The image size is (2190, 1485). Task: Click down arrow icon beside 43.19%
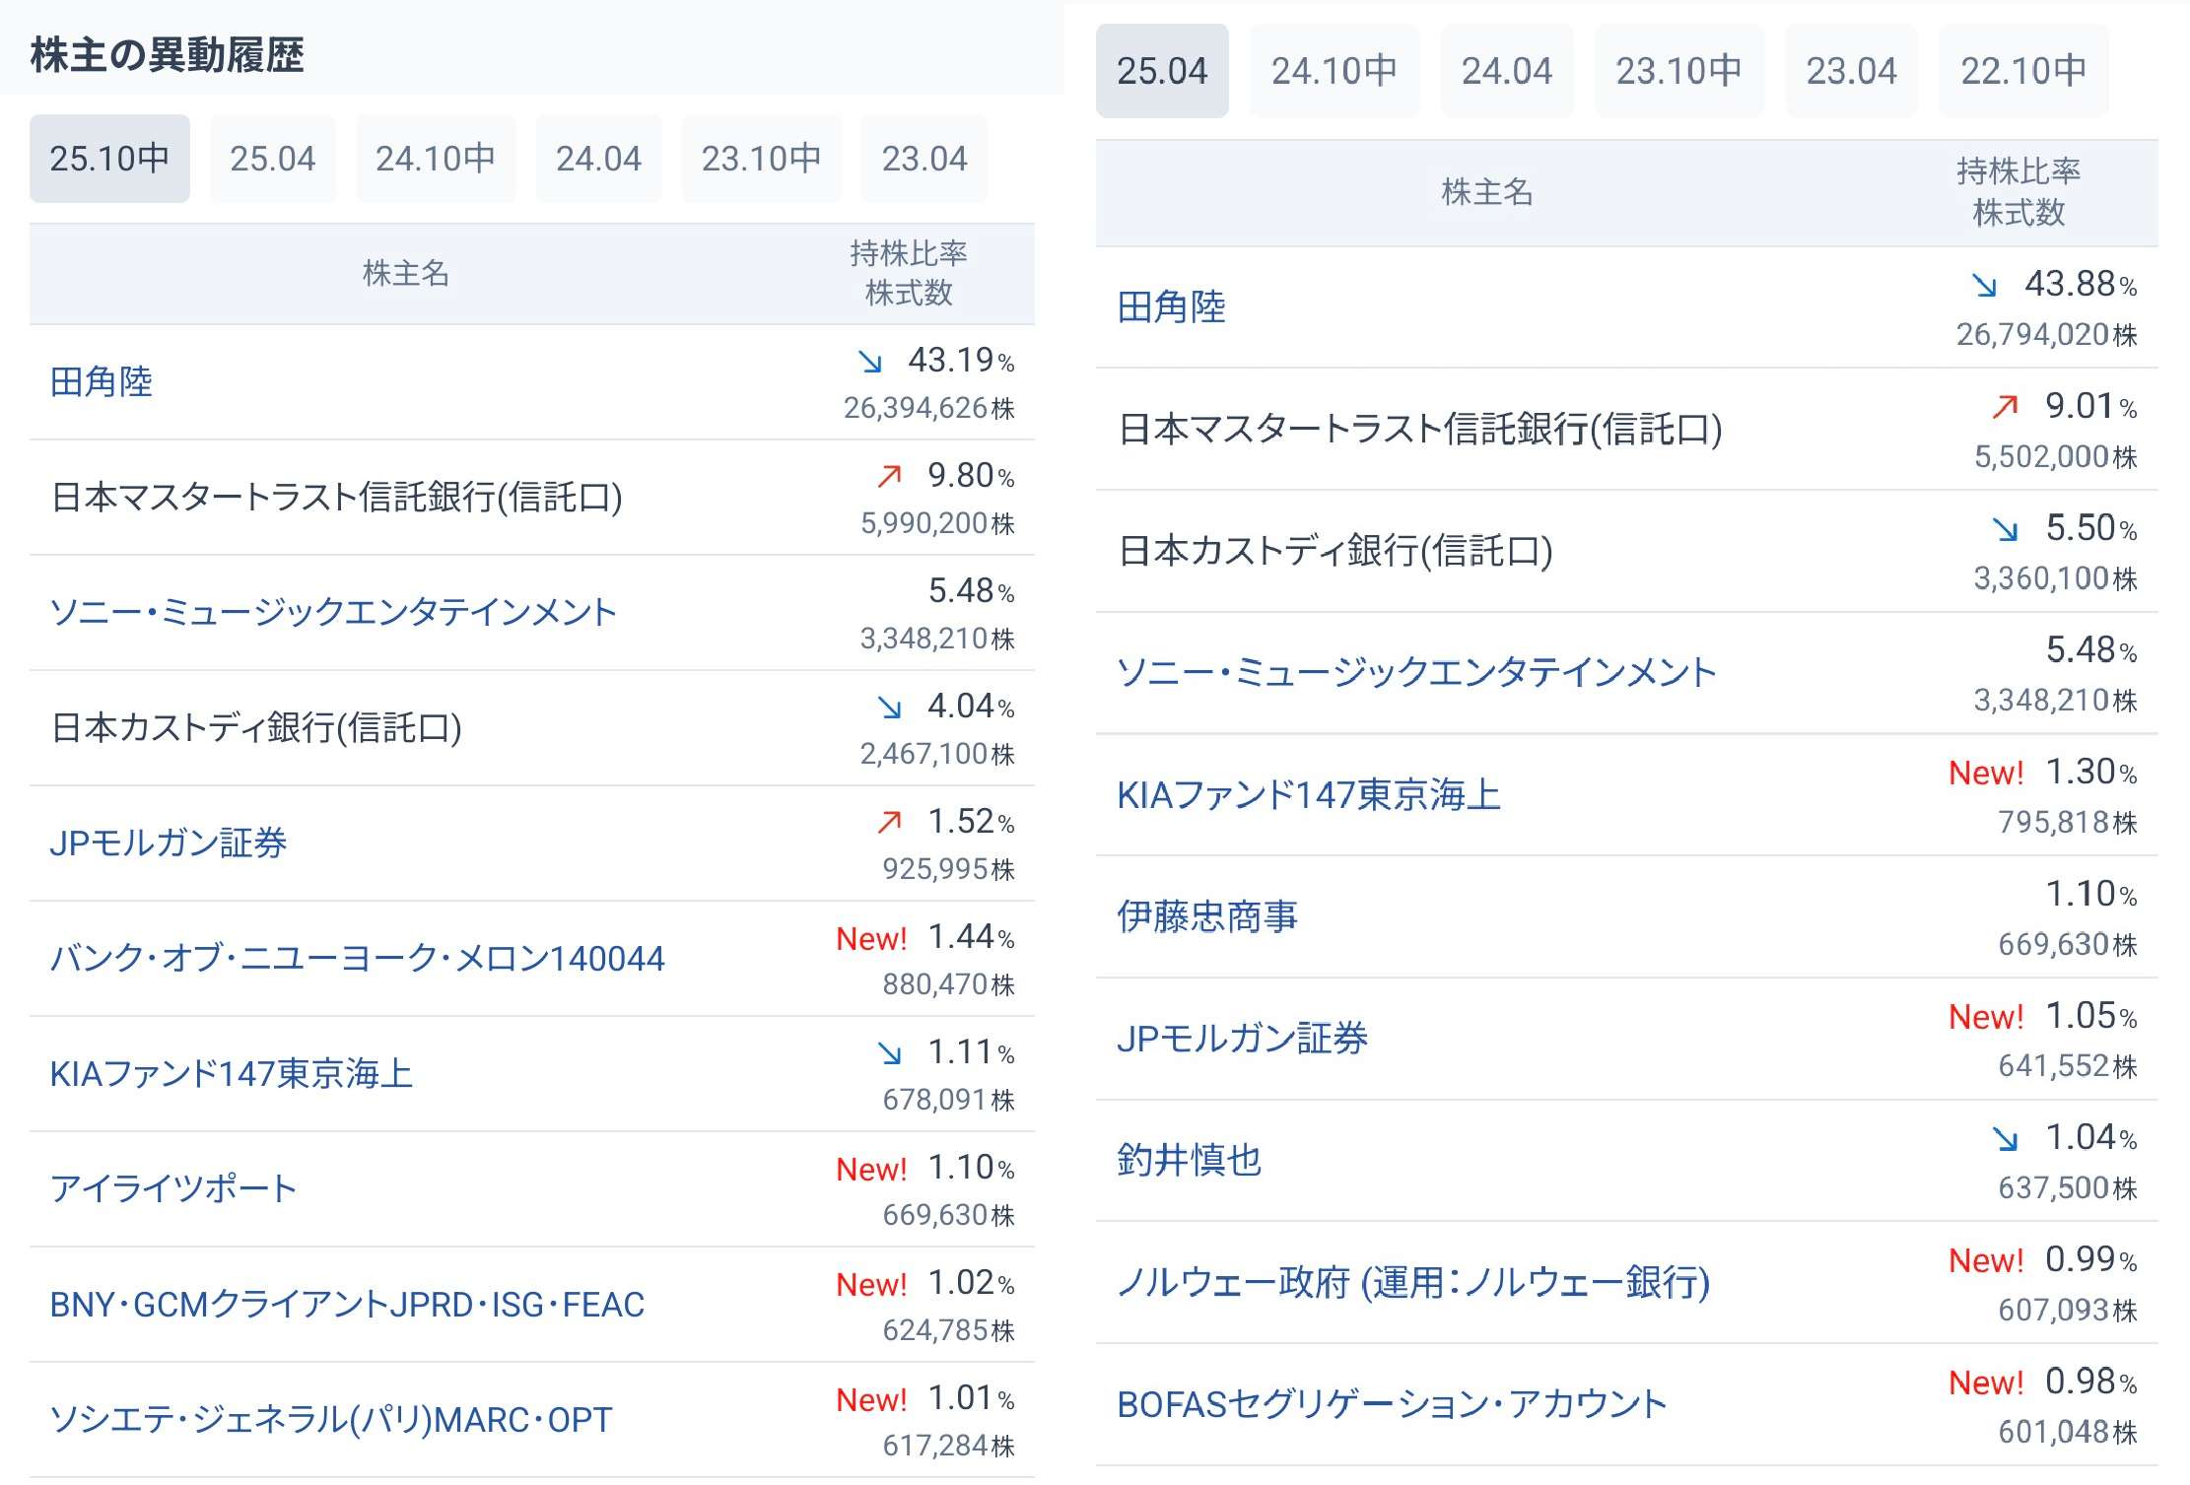(869, 362)
